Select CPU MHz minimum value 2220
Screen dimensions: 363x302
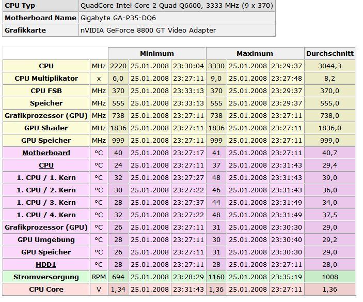pos(118,66)
